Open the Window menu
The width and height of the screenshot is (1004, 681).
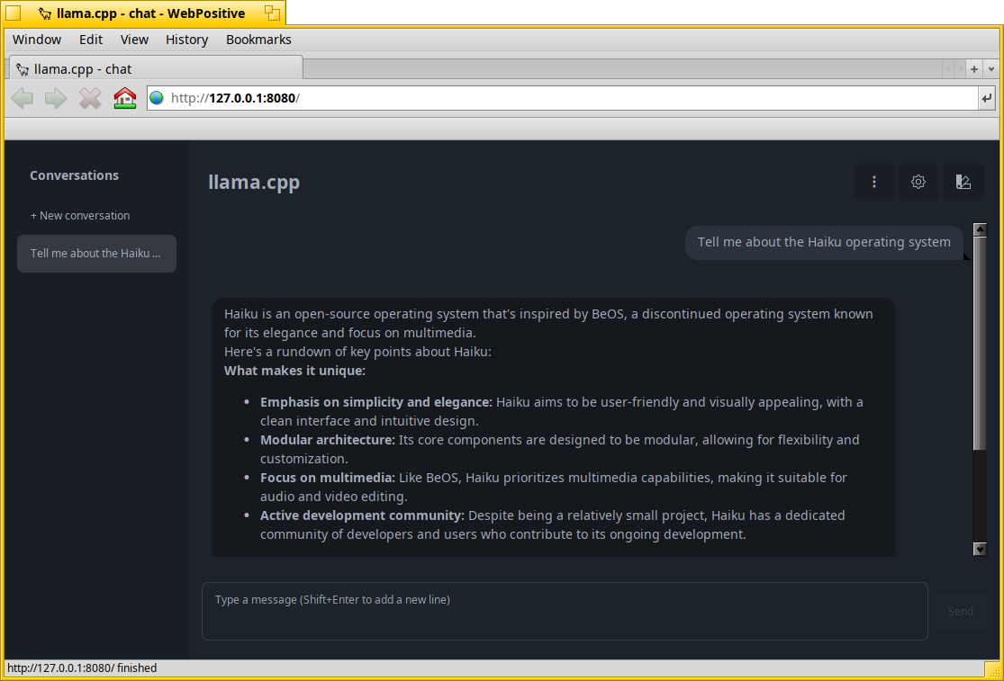37,40
